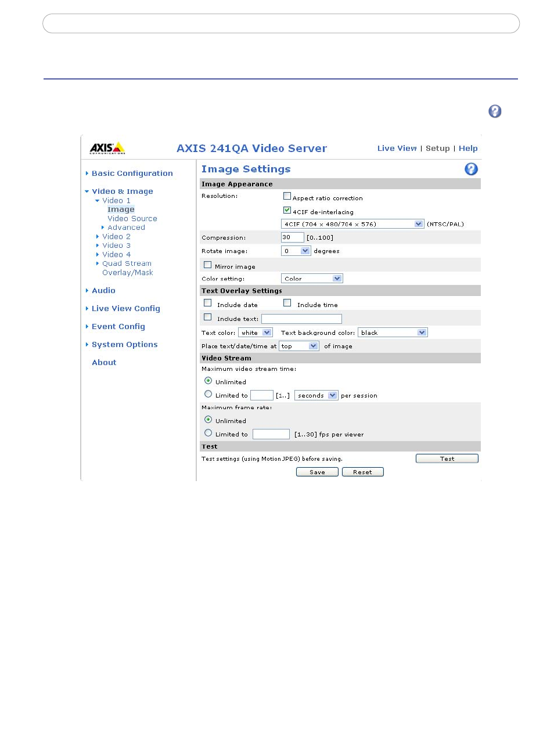Viewport: 554px width, 733px height.
Task: Open Live View Config menu
Action: [x=126, y=308]
